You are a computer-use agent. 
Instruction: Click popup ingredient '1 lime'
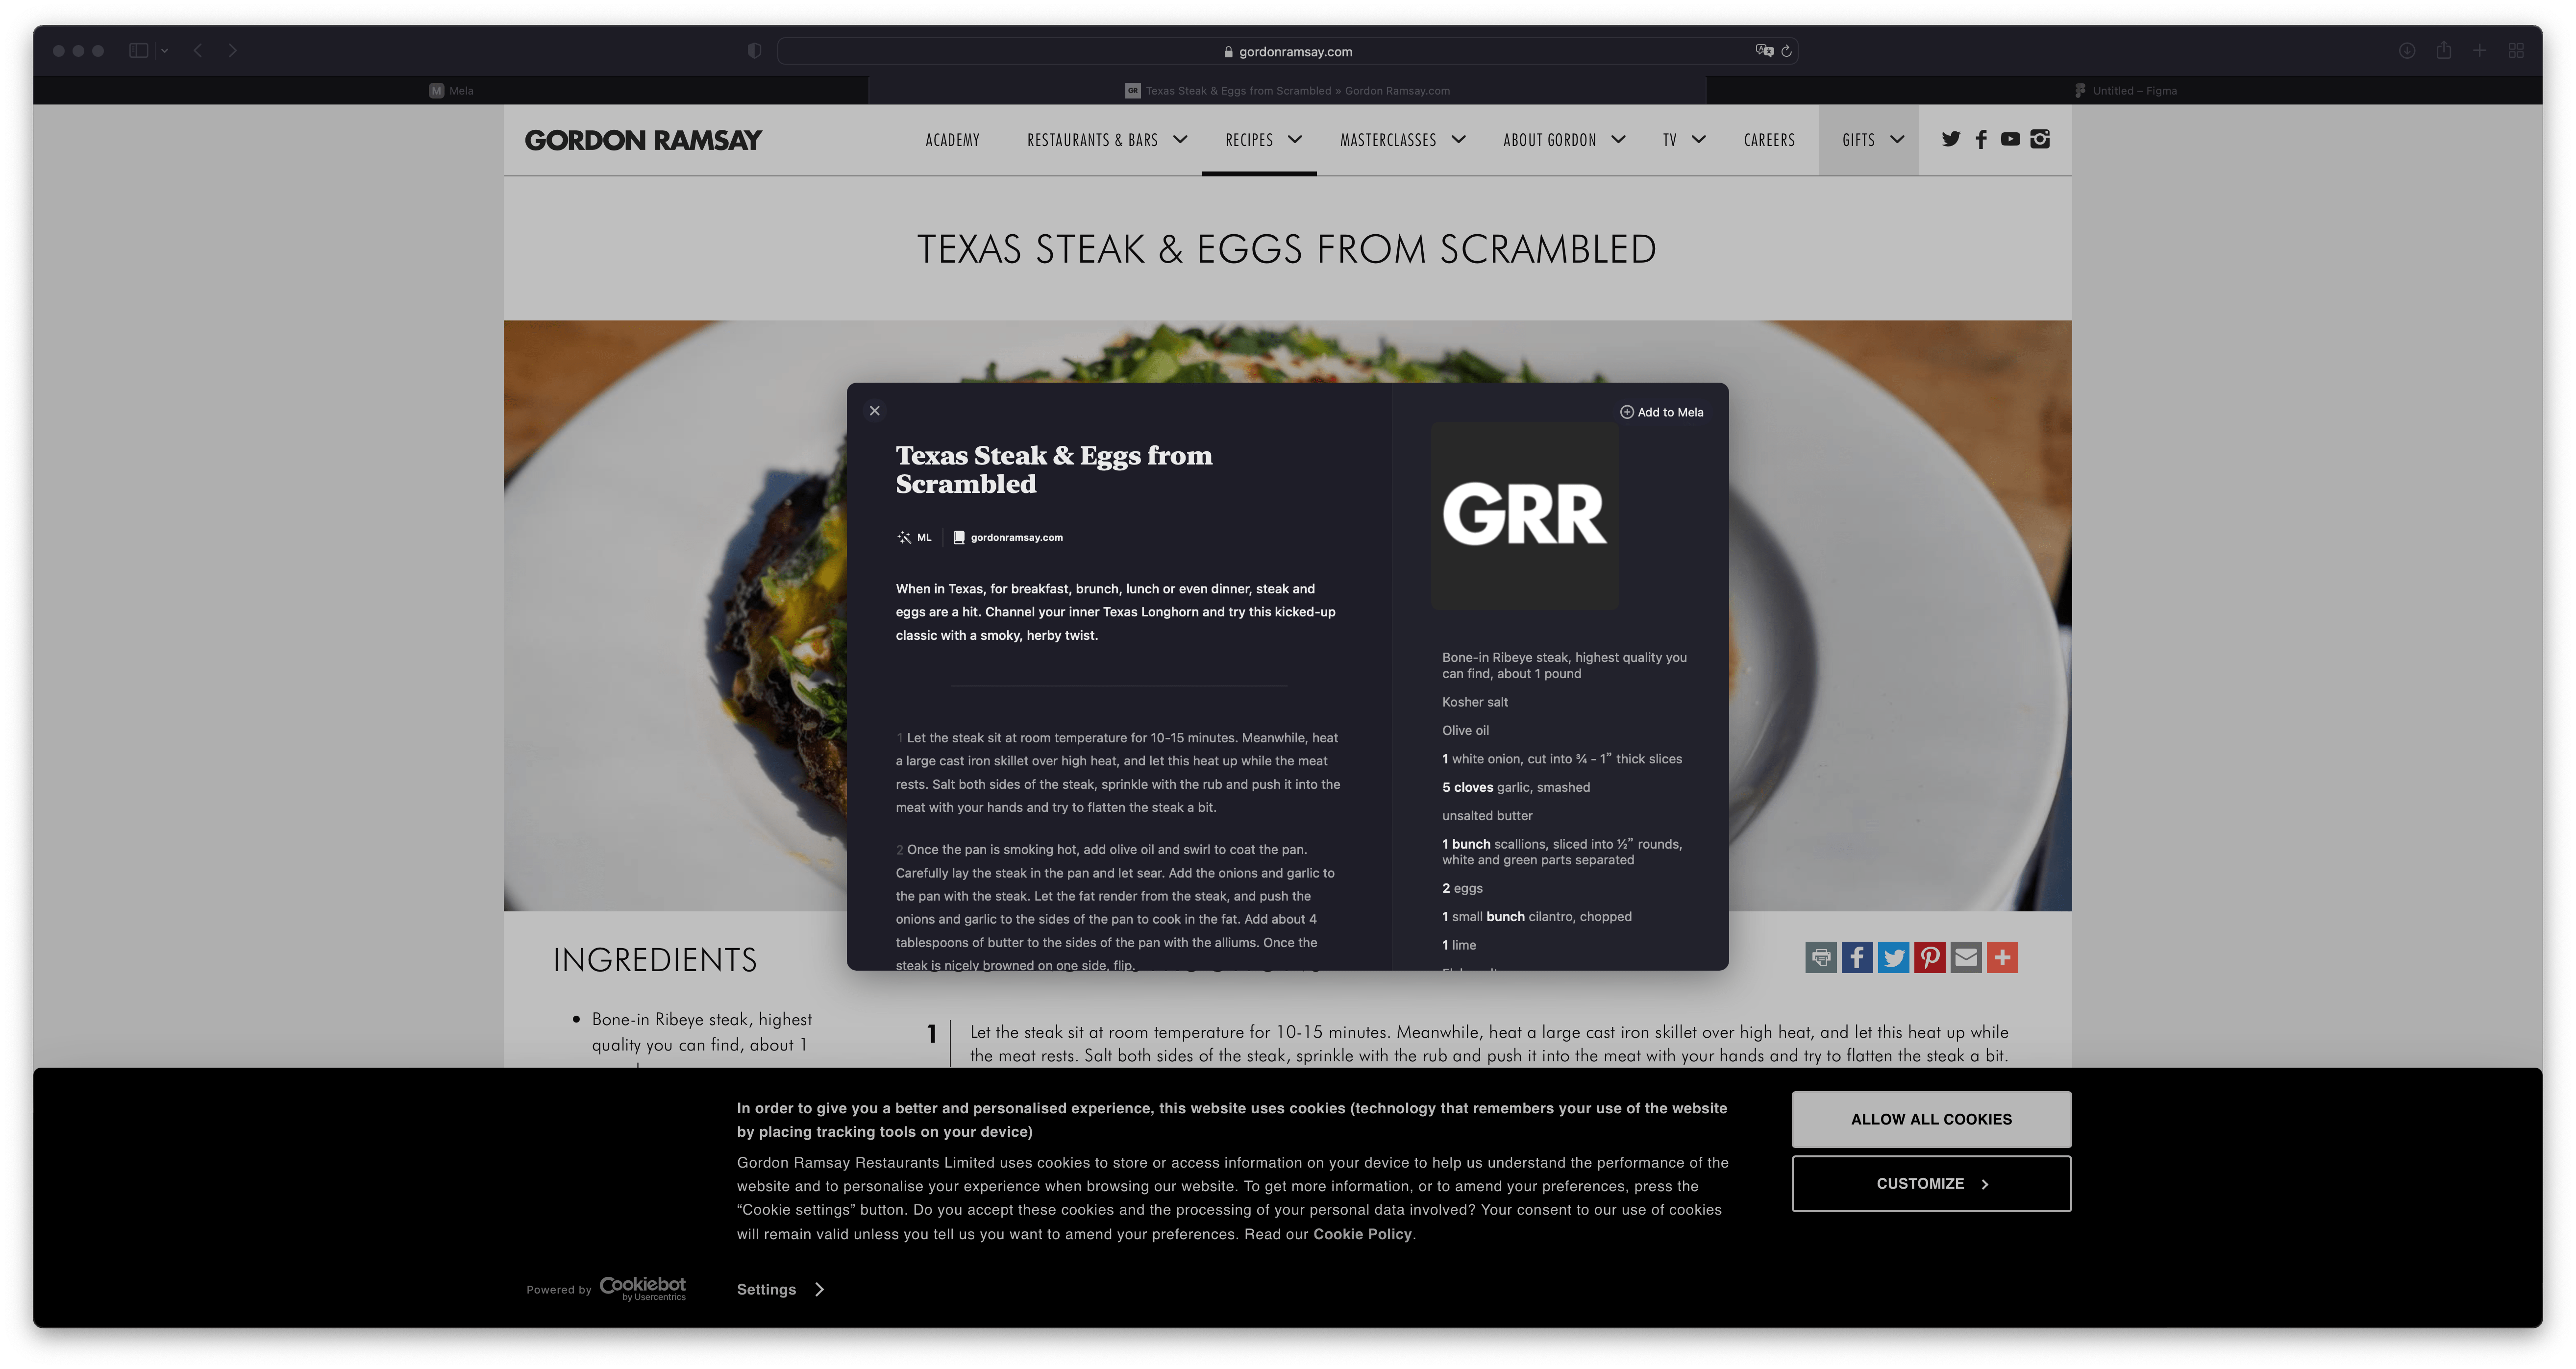coord(1458,945)
